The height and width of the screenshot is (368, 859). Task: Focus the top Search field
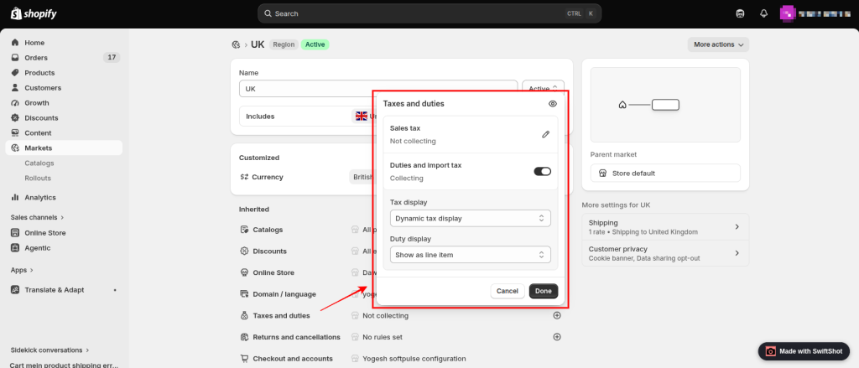coord(429,13)
